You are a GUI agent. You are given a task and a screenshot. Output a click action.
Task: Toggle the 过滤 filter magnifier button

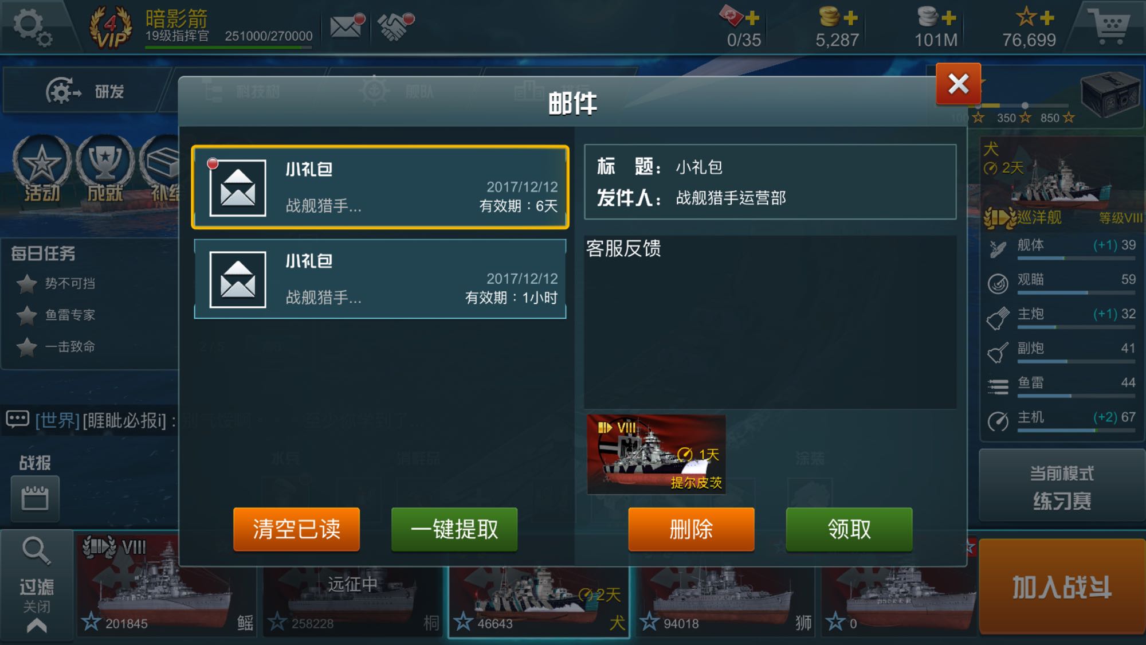coord(37,583)
